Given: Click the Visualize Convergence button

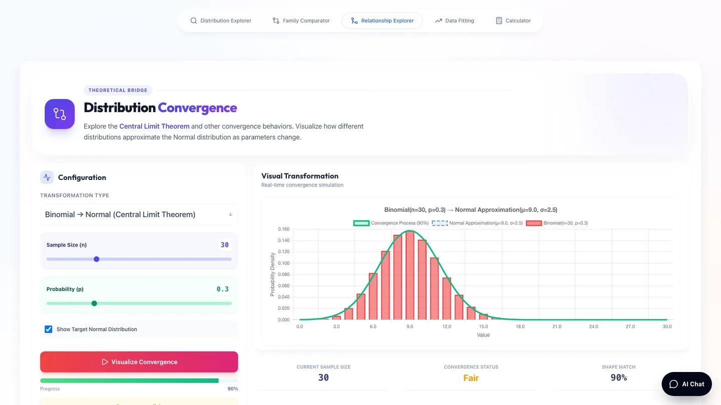Looking at the screenshot, I should [139, 362].
